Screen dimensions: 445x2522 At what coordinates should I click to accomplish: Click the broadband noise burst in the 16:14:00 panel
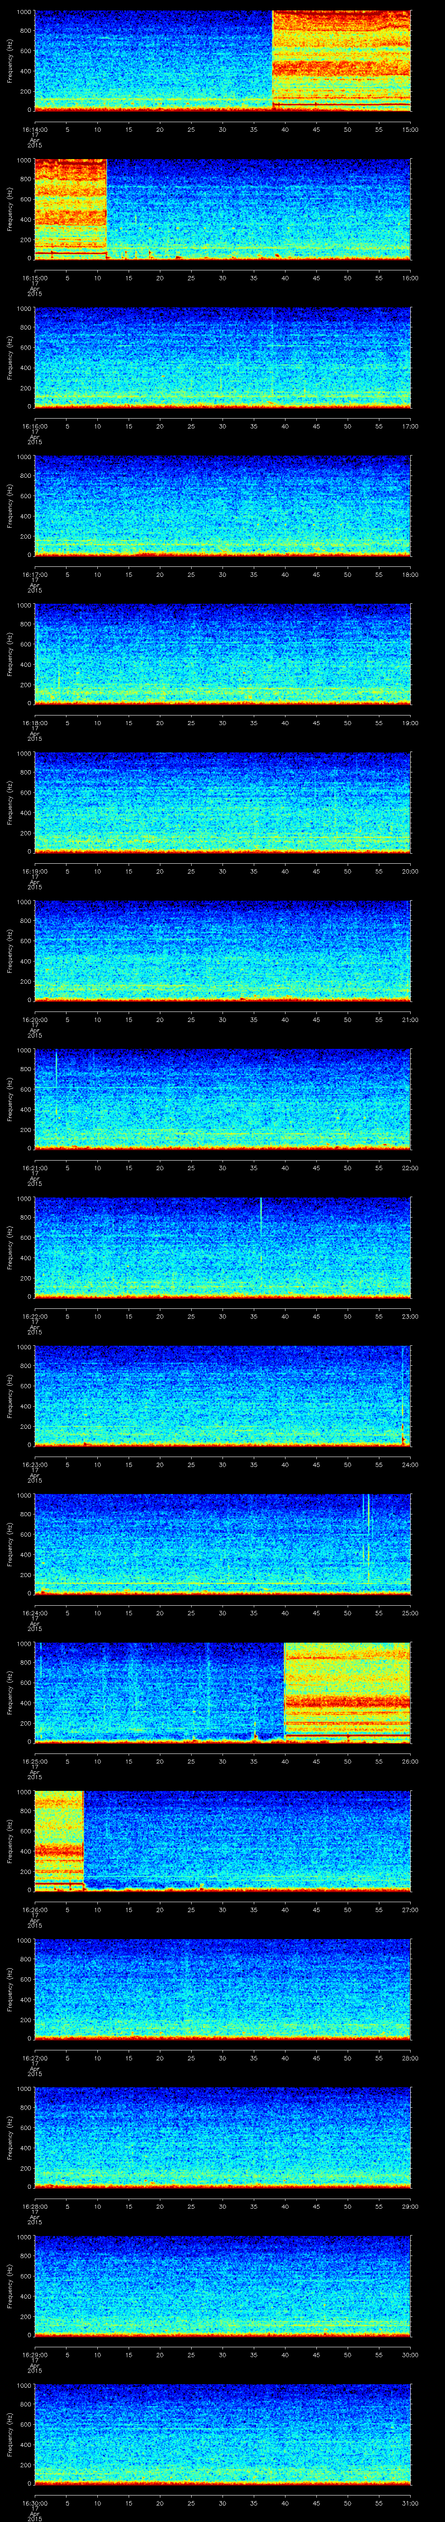point(341,61)
